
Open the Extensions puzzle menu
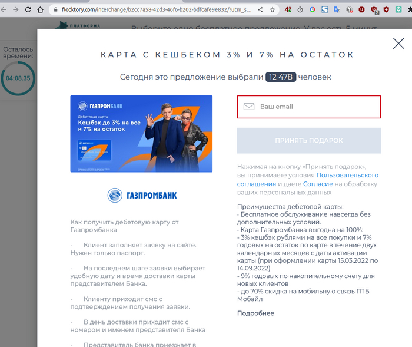(x=410, y=10)
